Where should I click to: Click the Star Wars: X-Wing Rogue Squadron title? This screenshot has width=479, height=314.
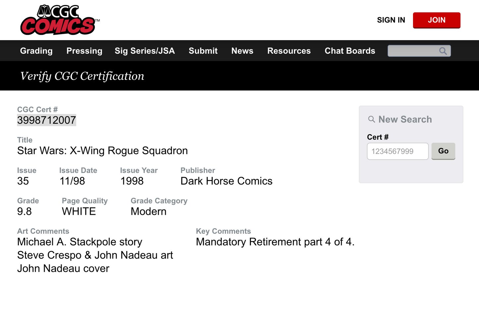click(x=102, y=151)
